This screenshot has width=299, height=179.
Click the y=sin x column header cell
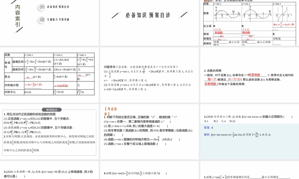pos(218,4)
